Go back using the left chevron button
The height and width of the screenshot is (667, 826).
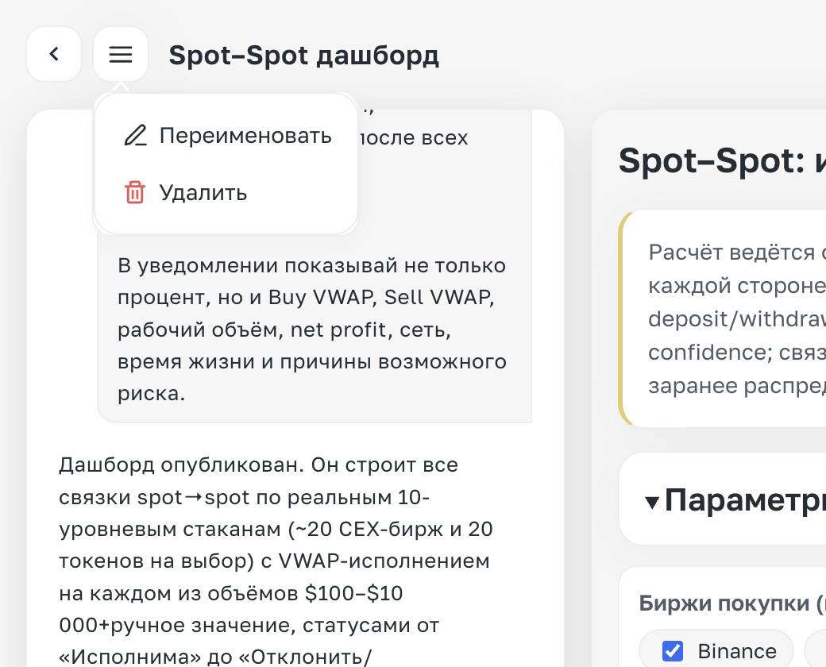(54, 54)
